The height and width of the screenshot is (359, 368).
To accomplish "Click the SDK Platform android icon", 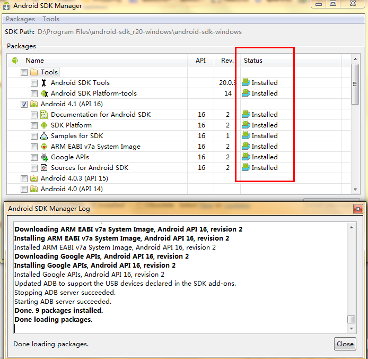I will [x=44, y=125].
